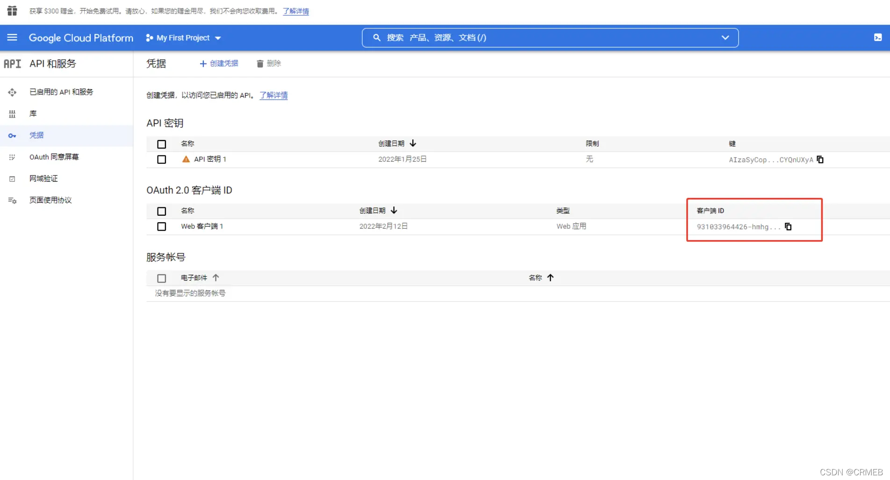
Task: Click the gift icon in the top banner
Action: click(12, 11)
